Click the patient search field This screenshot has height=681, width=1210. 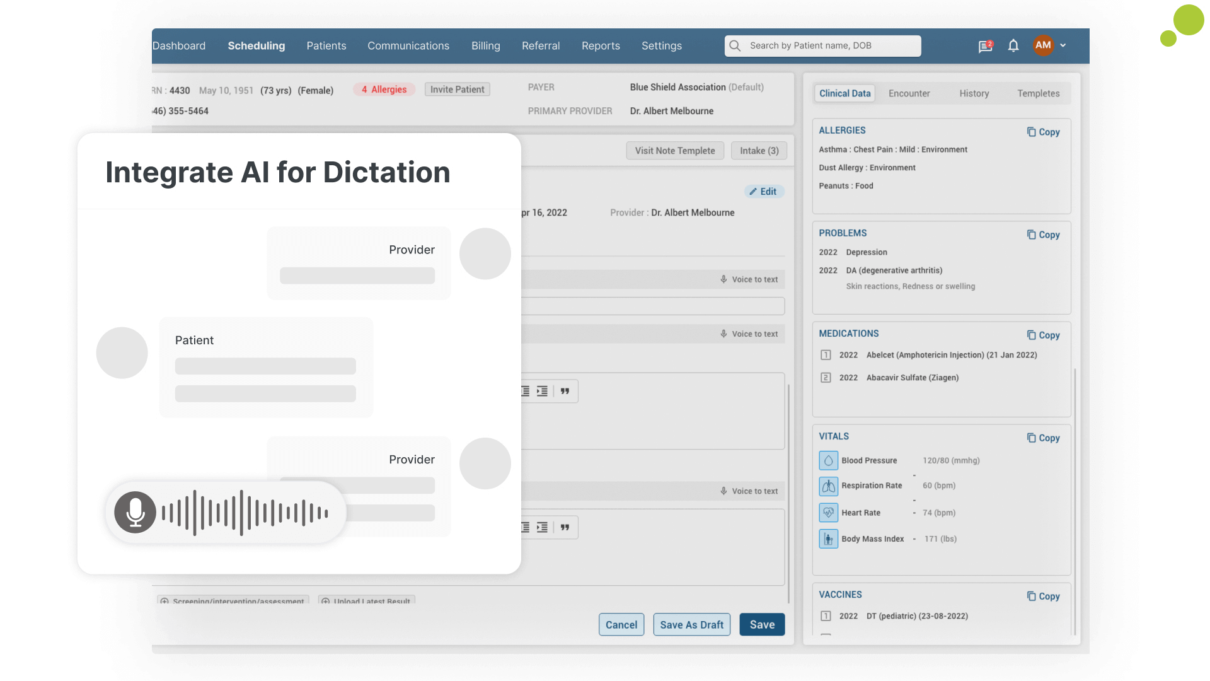822,45
